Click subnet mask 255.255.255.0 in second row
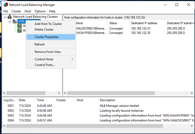This screenshot has height=134, width=195. point(176,33)
